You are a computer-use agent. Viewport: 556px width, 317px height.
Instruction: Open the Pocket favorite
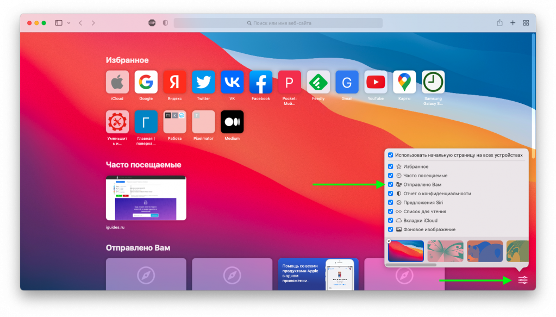289,82
